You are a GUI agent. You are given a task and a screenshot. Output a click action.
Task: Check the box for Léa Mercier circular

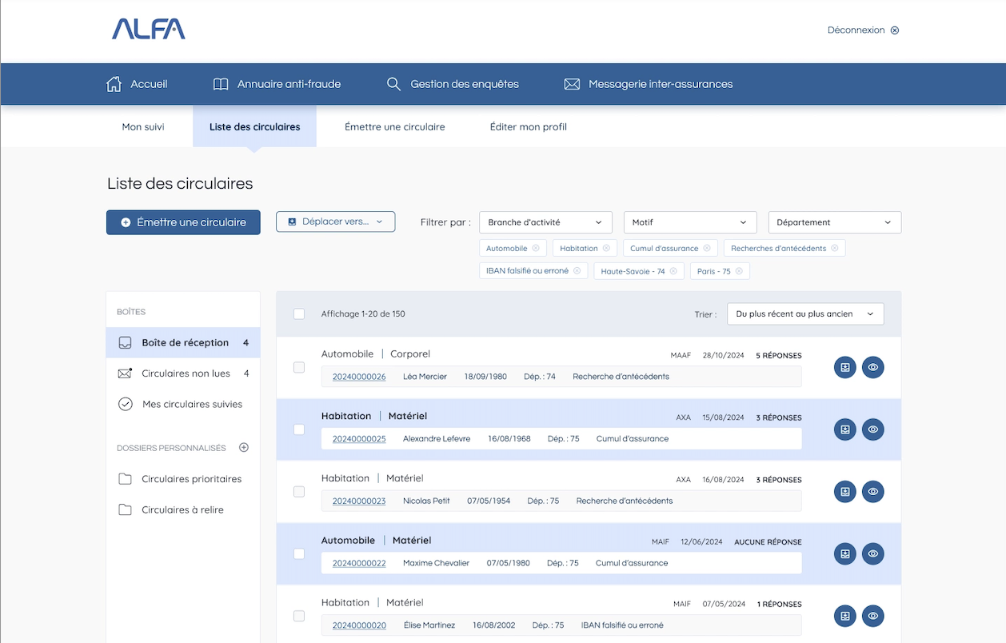[x=299, y=367]
